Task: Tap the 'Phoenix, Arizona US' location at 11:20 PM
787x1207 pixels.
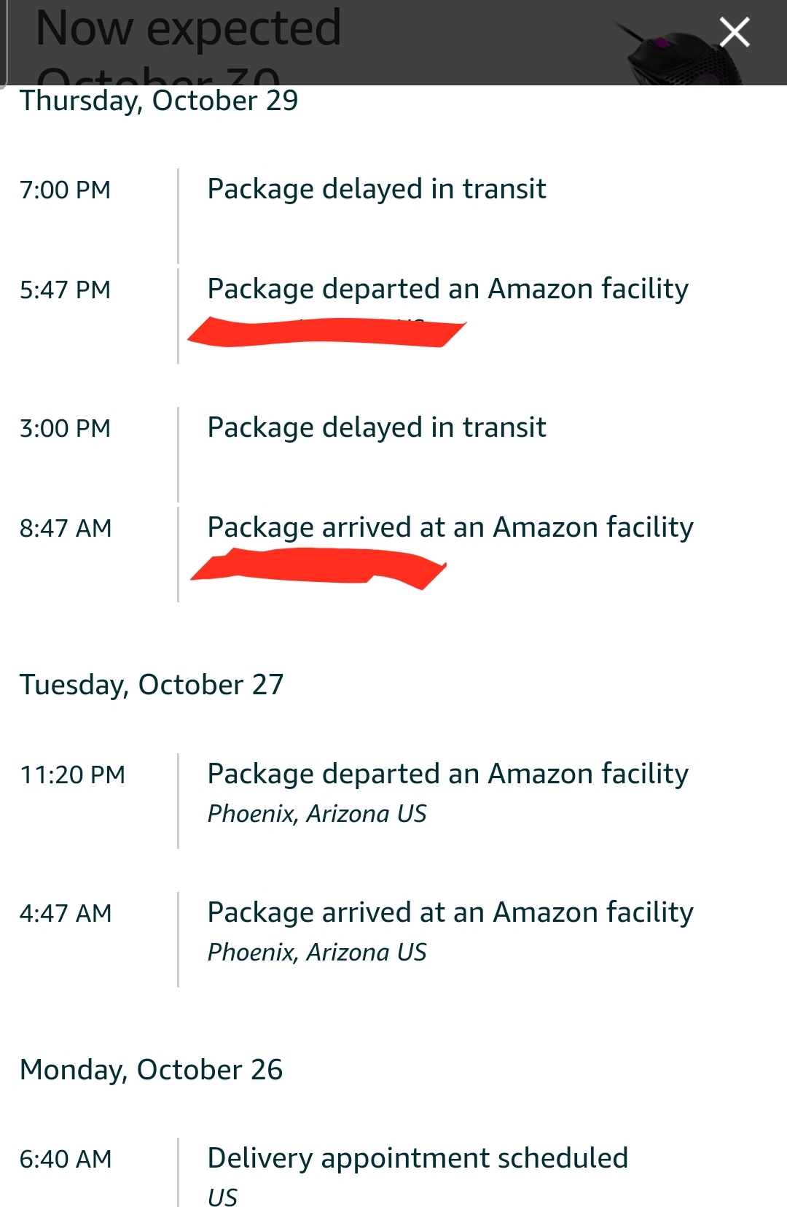Action: point(317,813)
